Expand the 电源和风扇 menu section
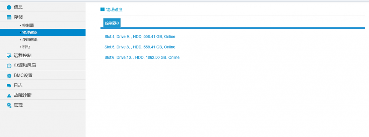 [43, 65]
